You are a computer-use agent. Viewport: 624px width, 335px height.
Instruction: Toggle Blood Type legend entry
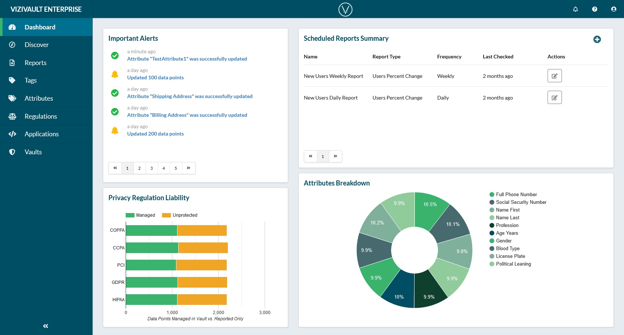click(505, 249)
